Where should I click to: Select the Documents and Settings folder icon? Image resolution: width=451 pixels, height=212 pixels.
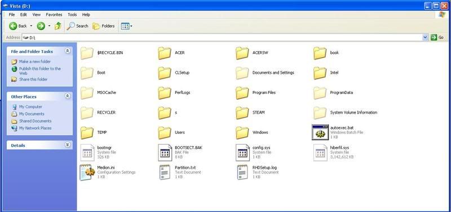pos(242,73)
